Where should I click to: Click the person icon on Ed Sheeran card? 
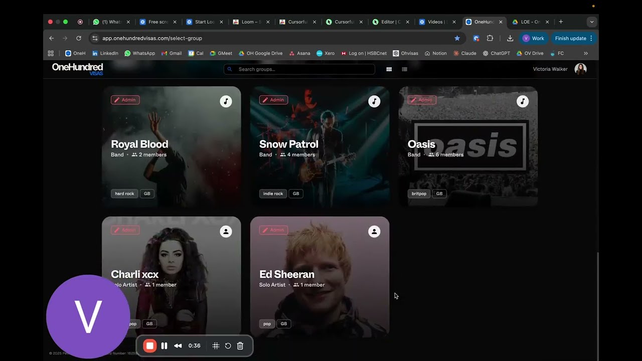[374, 232]
